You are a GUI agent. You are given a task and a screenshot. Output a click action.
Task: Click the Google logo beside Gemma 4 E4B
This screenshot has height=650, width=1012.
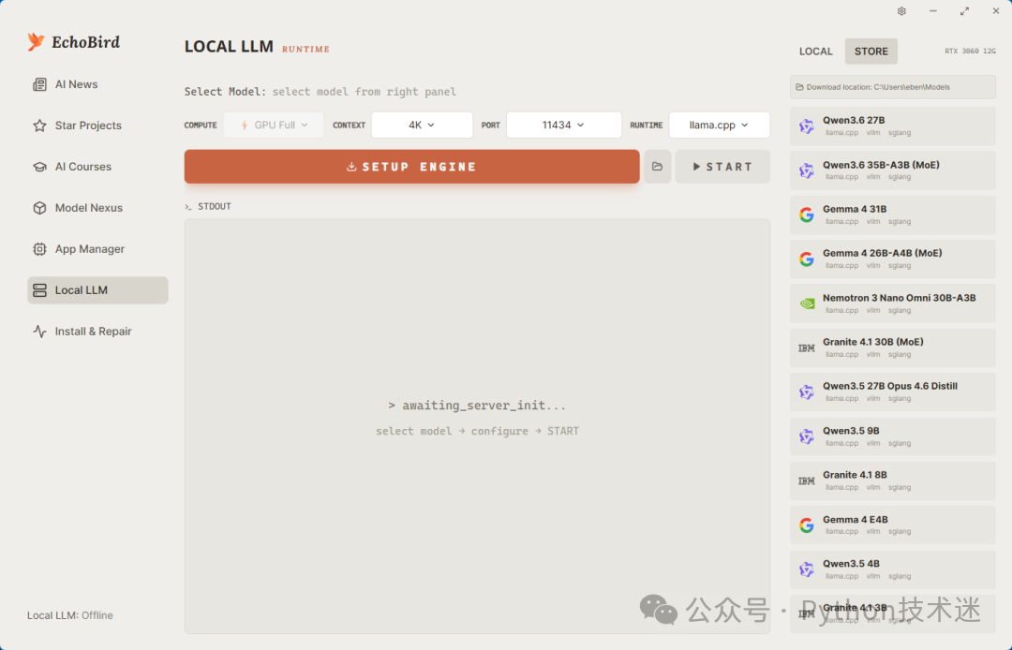coord(807,525)
